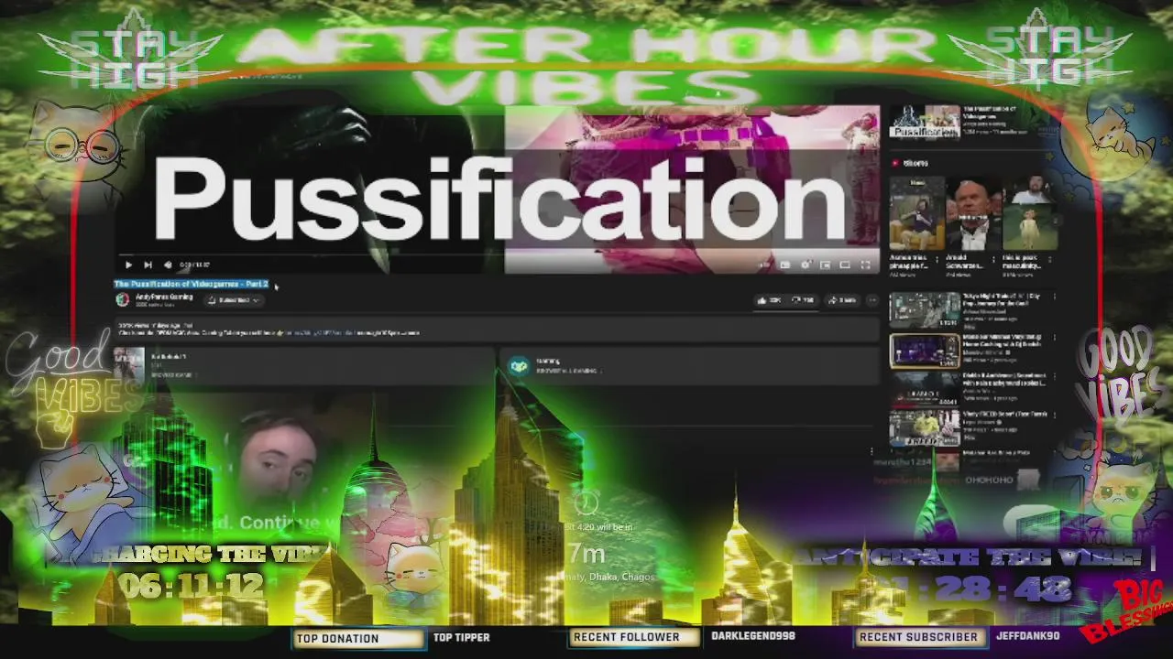Like the video with thumbs-up button
The width and height of the screenshot is (1173, 659).
click(x=768, y=299)
